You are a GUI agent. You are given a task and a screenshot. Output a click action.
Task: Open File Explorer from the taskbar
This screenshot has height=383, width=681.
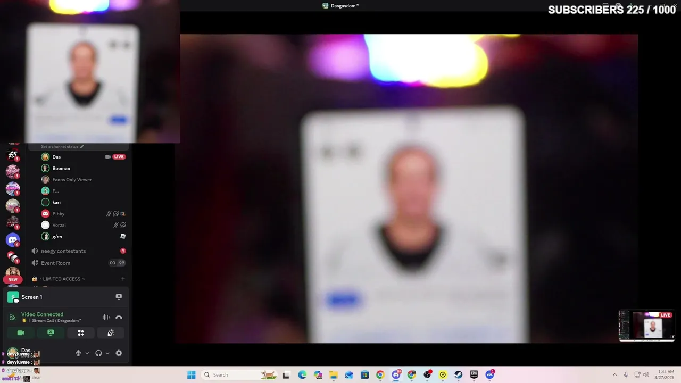click(334, 375)
